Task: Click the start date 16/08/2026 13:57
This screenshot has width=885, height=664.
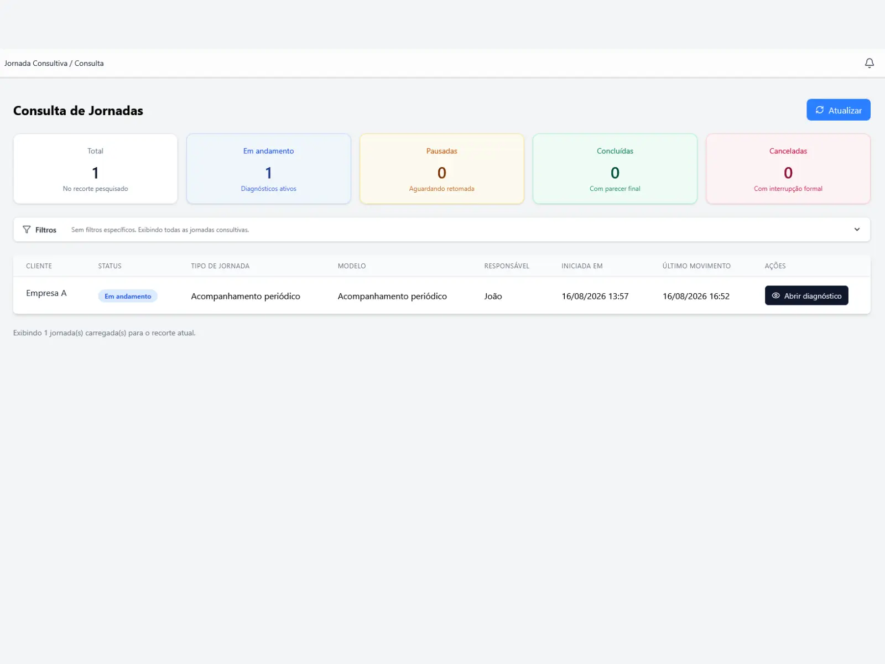Action: 595,296
